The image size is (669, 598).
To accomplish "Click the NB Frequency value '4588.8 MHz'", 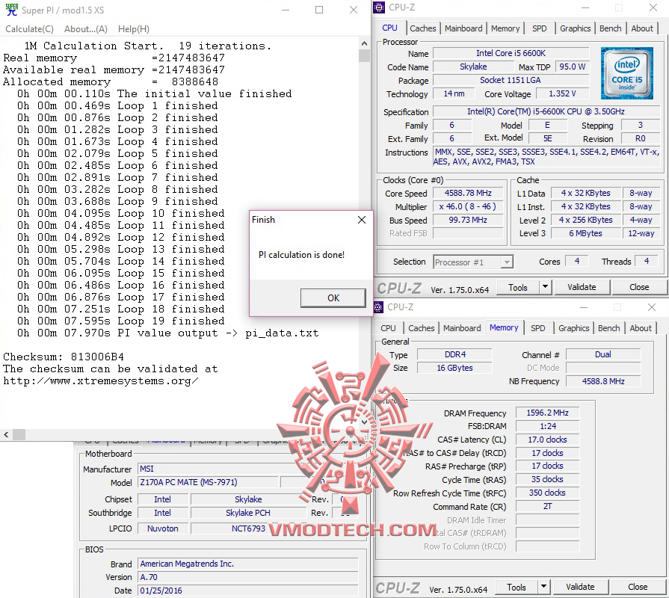I will click(x=603, y=381).
